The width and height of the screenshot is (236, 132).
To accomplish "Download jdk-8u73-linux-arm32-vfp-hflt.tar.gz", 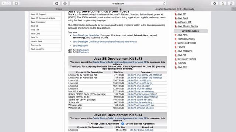I will [x=145, y=75].
